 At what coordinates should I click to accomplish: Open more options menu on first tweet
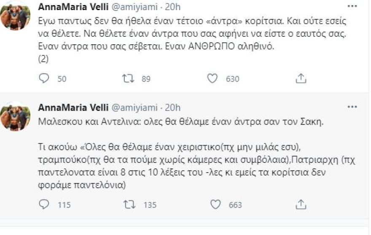(351, 7)
